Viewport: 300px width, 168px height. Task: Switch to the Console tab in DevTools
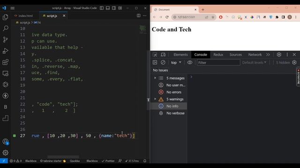click(x=201, y=55)
